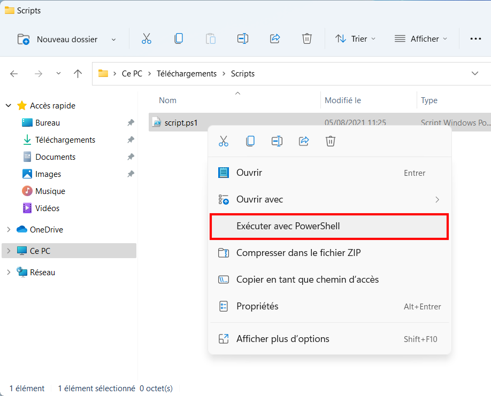Open Propriétés from the context menu
Screen dimensions: 491x396
click(329, 306)
